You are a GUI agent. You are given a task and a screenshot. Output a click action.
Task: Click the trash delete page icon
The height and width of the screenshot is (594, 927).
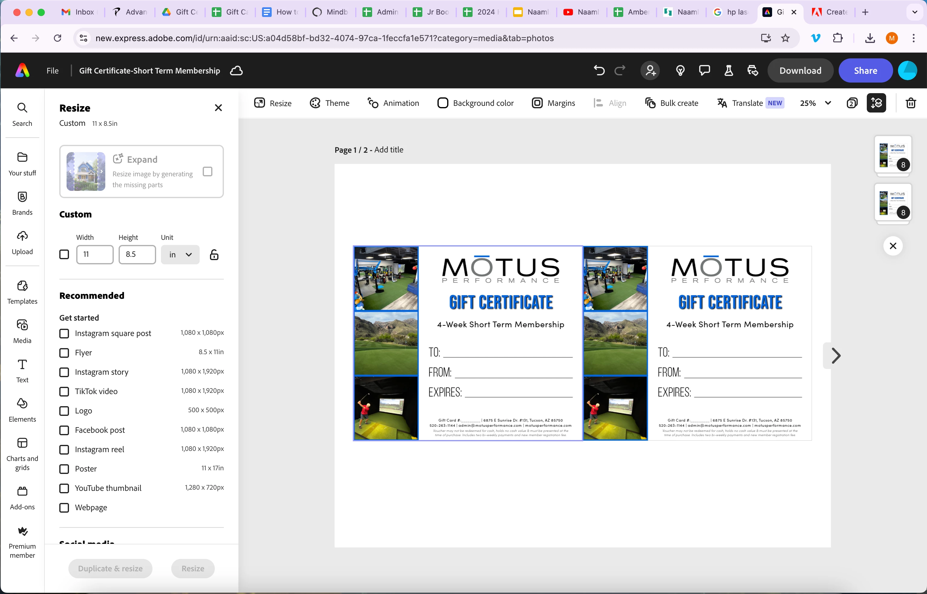pyautogui.click(x=910, y=103)
